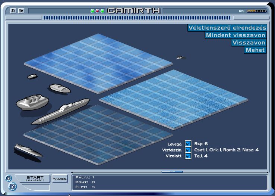Click the 'TaJ: 4' text
Image resolution: width=275 pixels, height=196 pixels.
pos(201,156)
